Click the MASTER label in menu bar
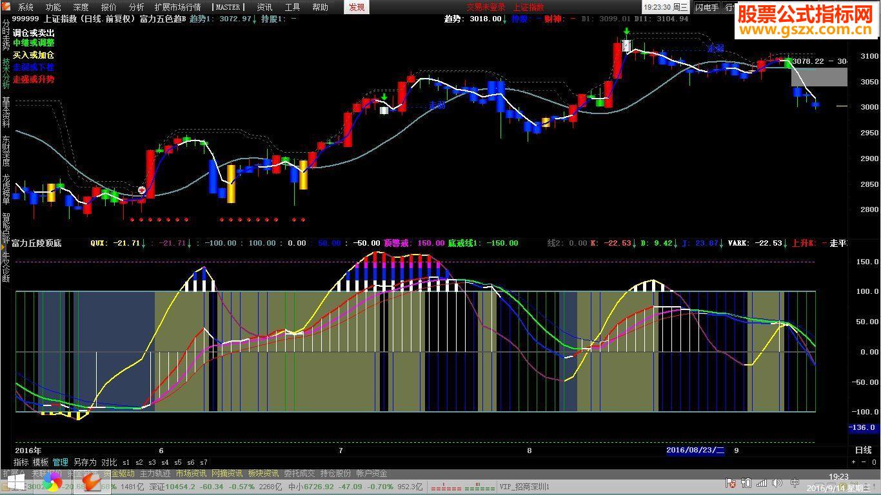The height and width of the screenshot is (495, 881). 227,7
